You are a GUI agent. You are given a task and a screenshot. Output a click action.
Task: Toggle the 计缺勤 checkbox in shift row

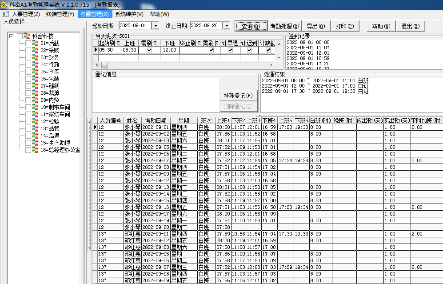(268, 50)
